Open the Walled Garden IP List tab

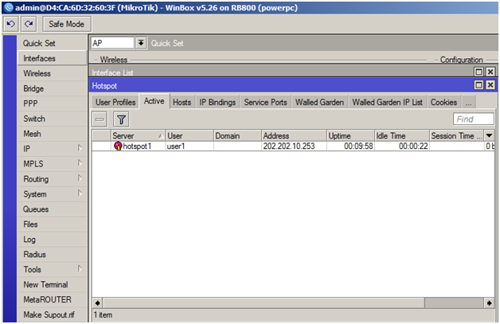(x=388, y=103)
